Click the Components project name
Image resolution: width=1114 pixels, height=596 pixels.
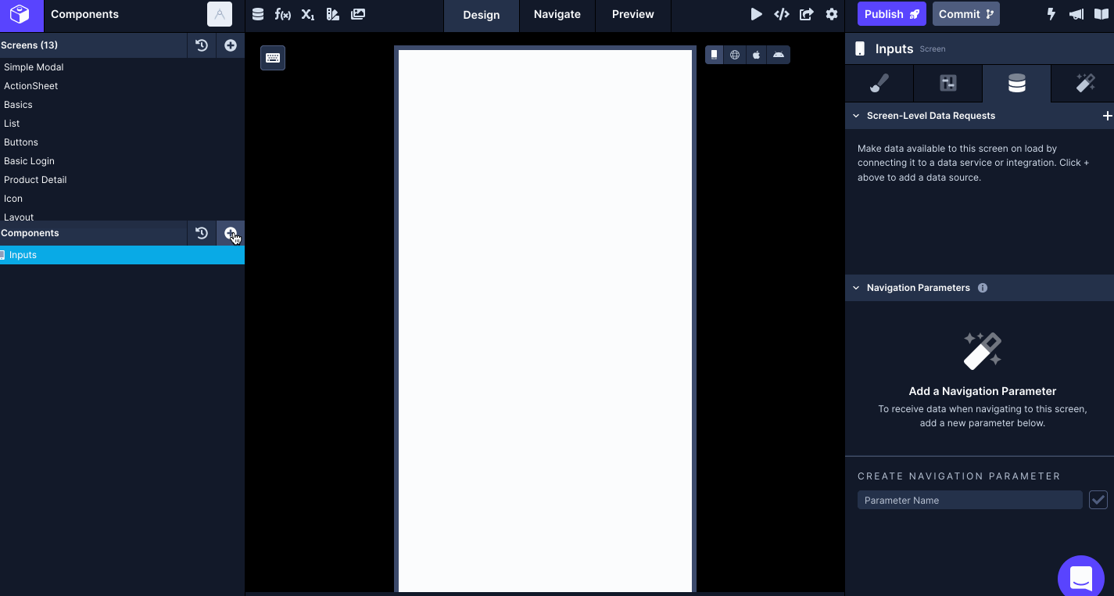click(x=84, y=14)
